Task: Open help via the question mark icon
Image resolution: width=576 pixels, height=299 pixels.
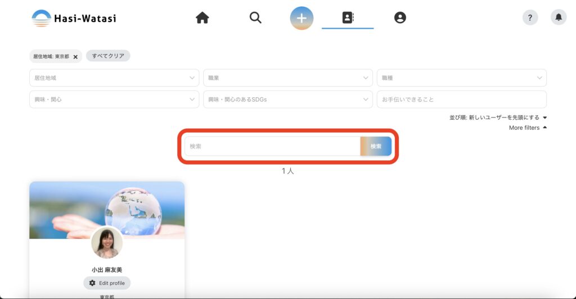Action: click(530, 18)
